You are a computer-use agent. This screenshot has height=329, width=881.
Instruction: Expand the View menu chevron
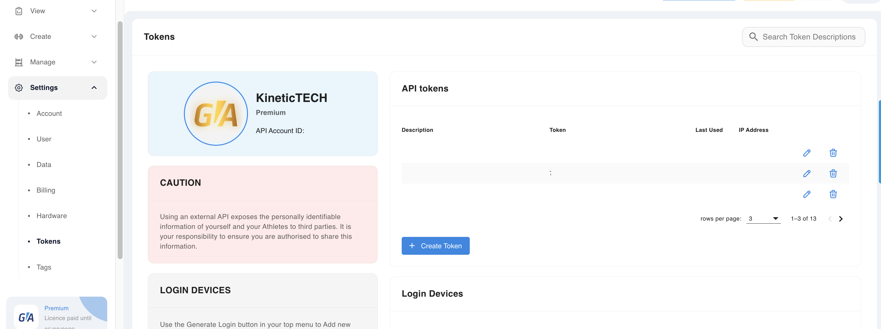[94, 11]
